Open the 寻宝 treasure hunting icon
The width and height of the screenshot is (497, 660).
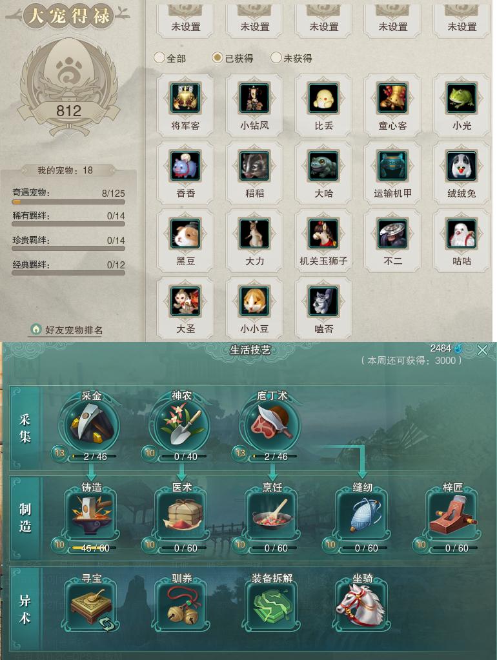click(x=92, y=606)
